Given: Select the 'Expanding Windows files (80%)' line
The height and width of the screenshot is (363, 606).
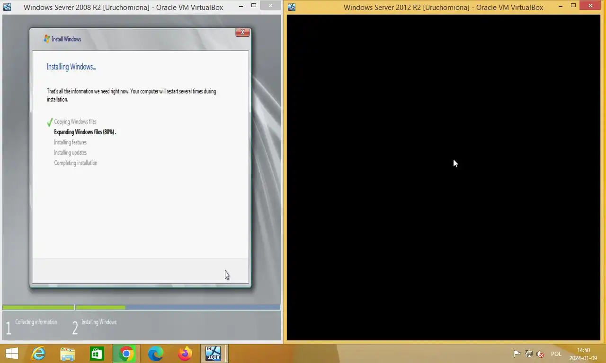Looking at the screenshot, I should pos(85,132).
